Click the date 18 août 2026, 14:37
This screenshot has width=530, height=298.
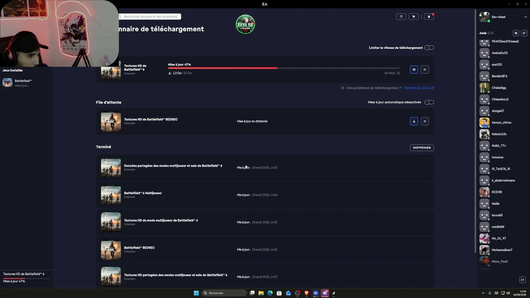click(265, 168)
